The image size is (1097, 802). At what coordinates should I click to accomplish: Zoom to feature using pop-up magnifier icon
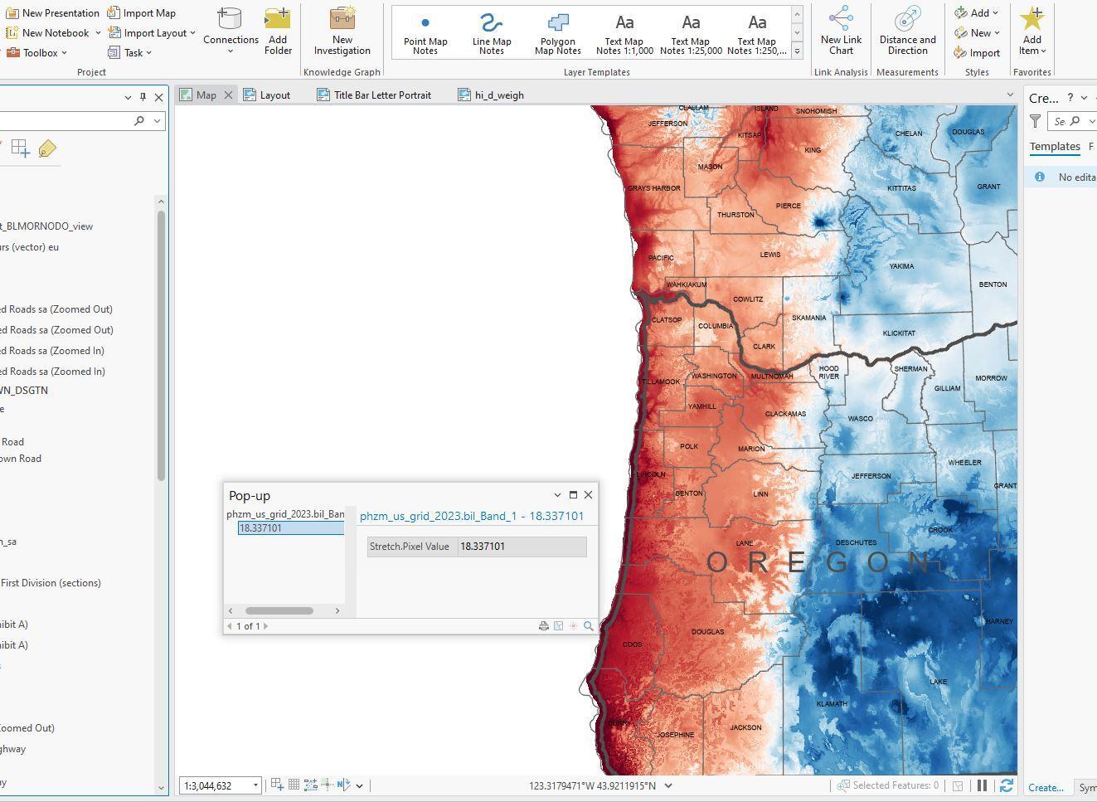click(x=589, y=626)
